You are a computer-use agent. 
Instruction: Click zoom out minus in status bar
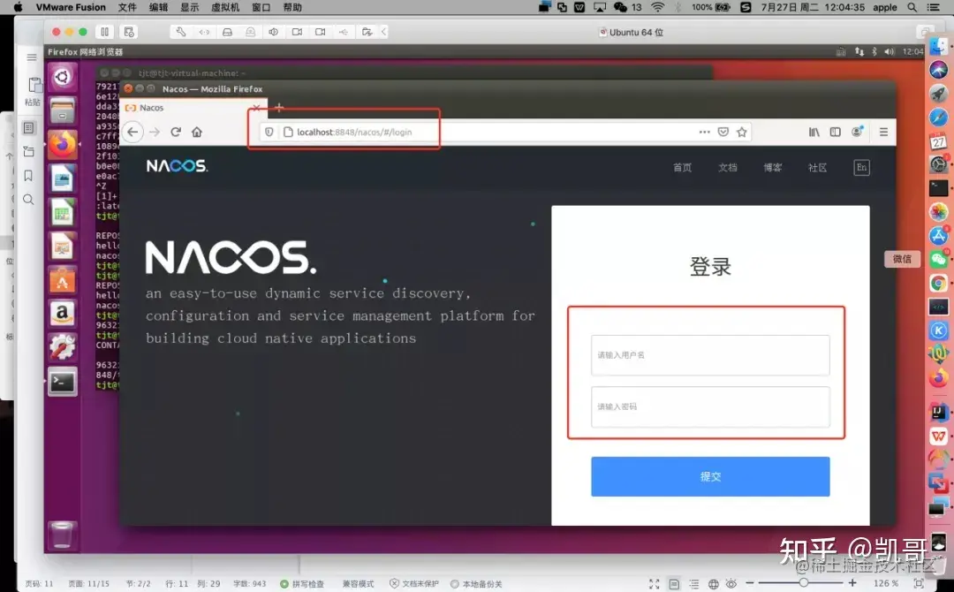pos(750,583)
